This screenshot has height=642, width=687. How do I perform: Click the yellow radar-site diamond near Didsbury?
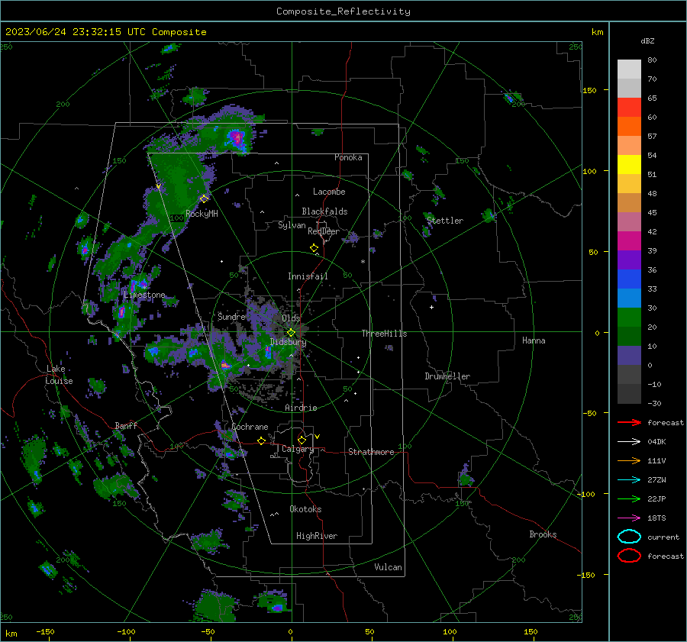click(292, 333)
